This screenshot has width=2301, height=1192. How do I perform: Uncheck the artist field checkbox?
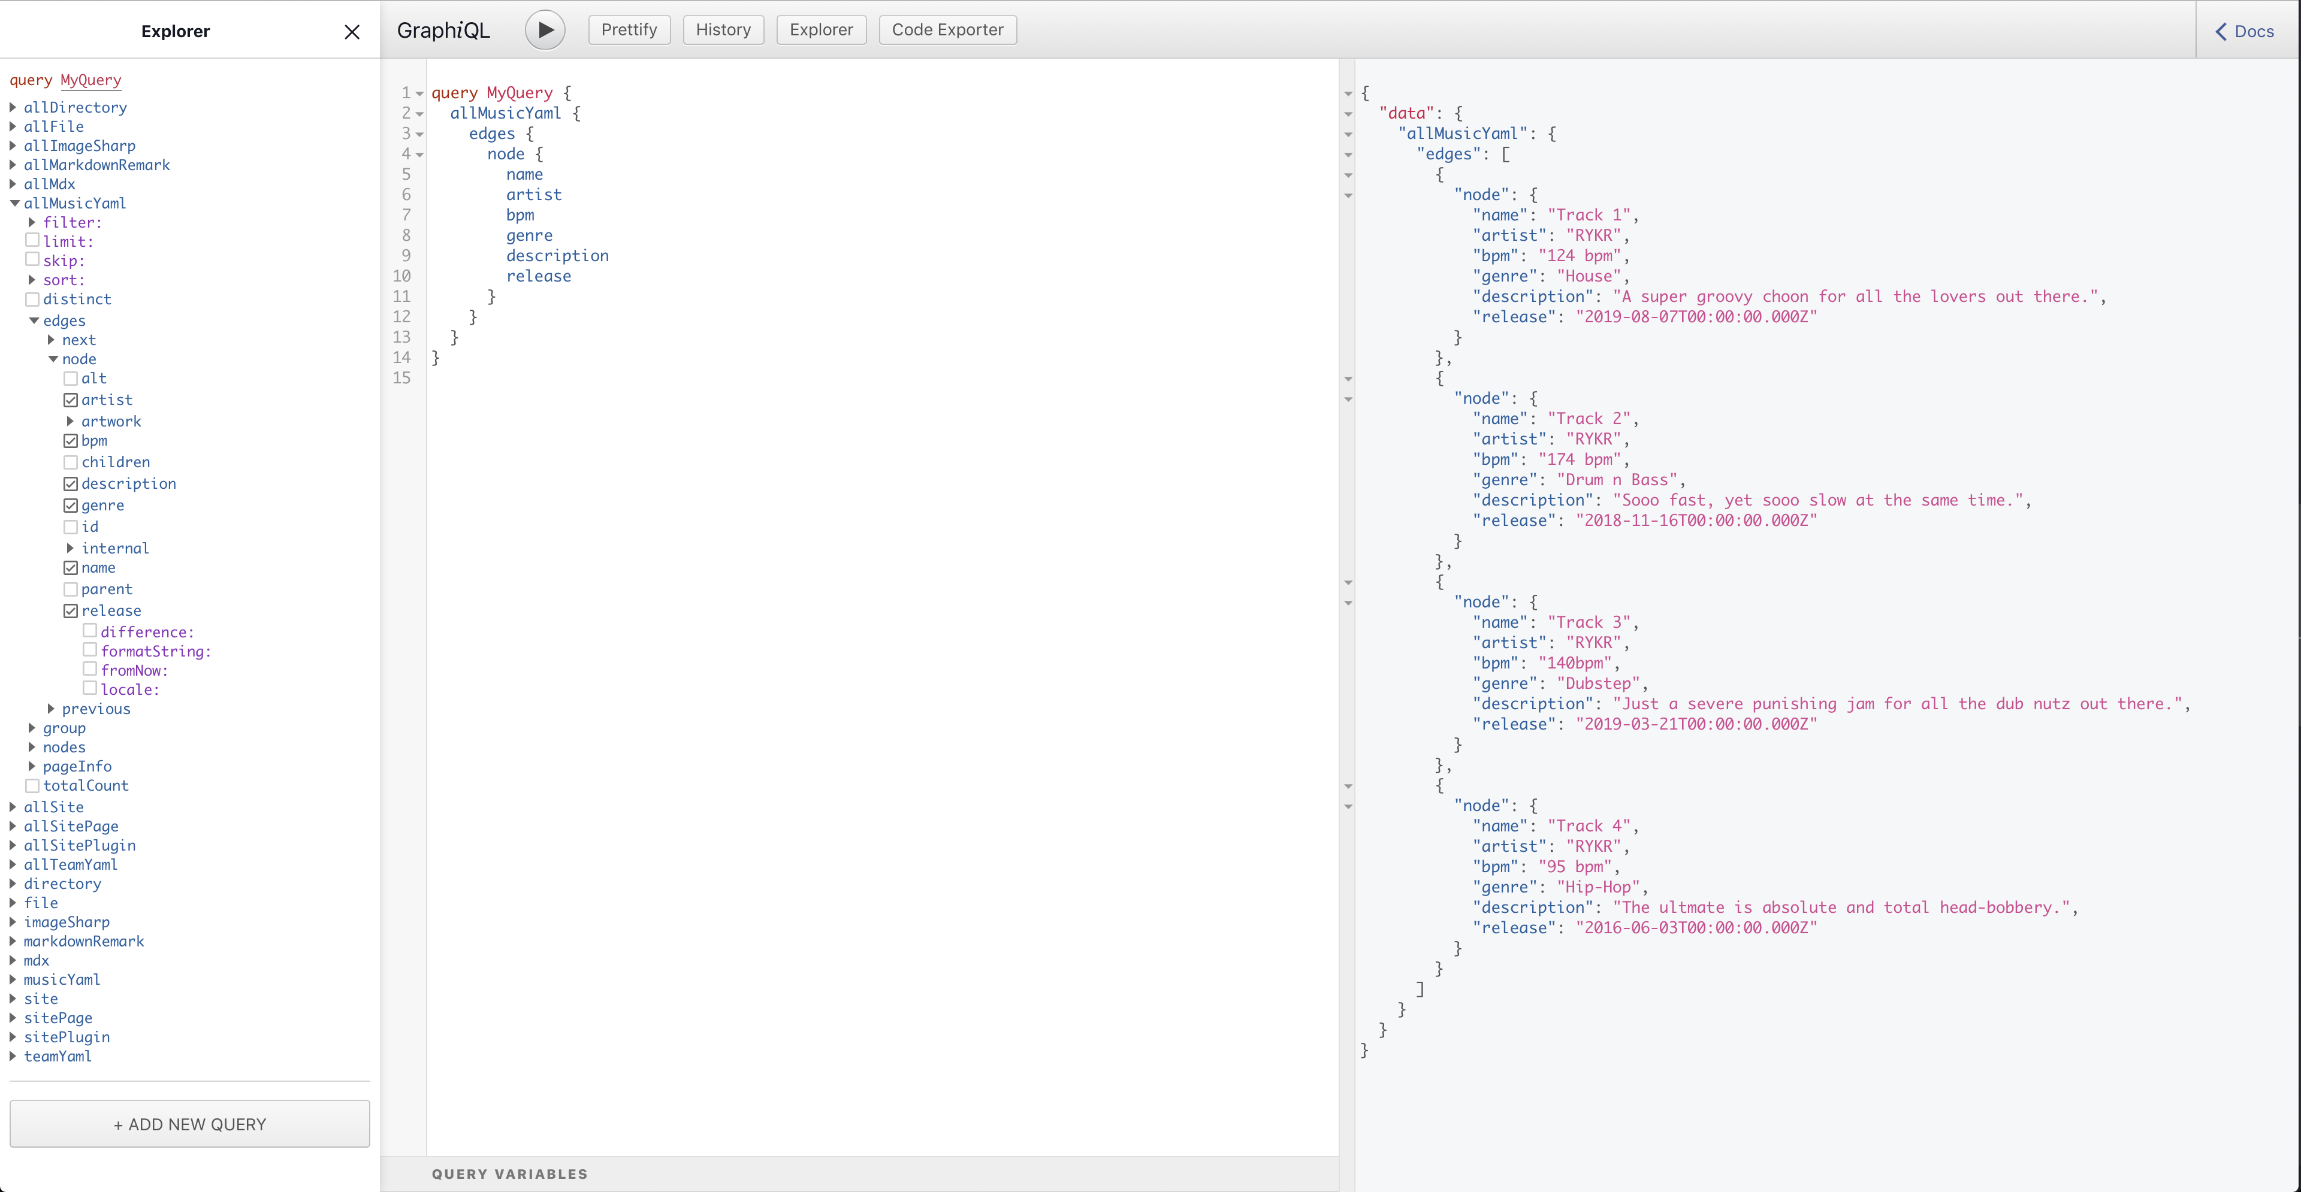71,400
